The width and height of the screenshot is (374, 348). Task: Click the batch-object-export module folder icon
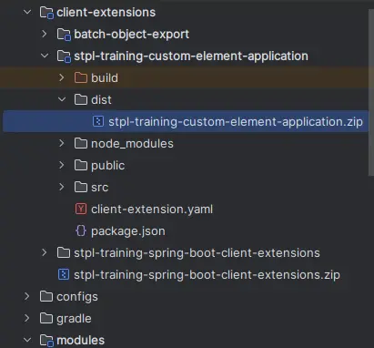64,35
